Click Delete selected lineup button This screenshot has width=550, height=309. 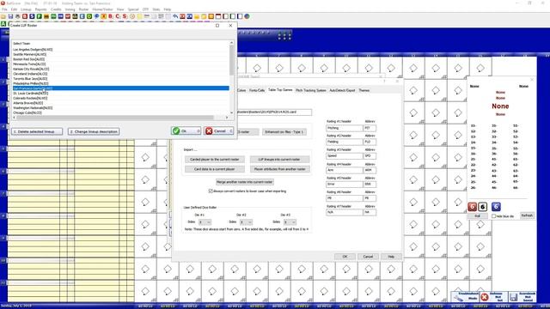[x=37, y=131]
